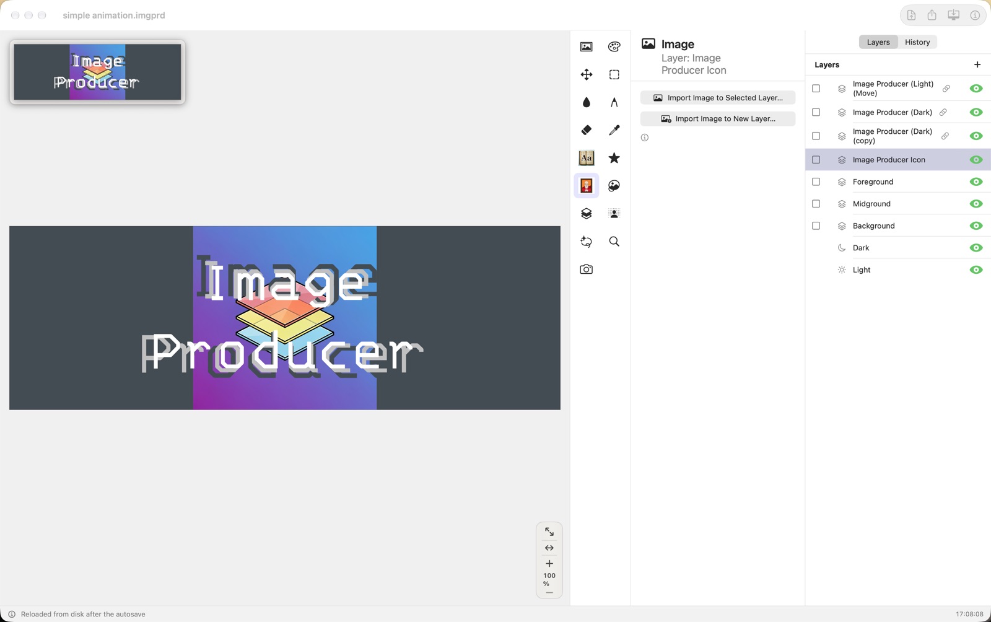991x622 pixels.
Task: Open the rotate transform tool
Action: click(x=586, y=242)
